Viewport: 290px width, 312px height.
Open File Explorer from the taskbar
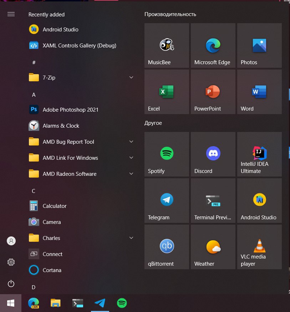[56, 303]
